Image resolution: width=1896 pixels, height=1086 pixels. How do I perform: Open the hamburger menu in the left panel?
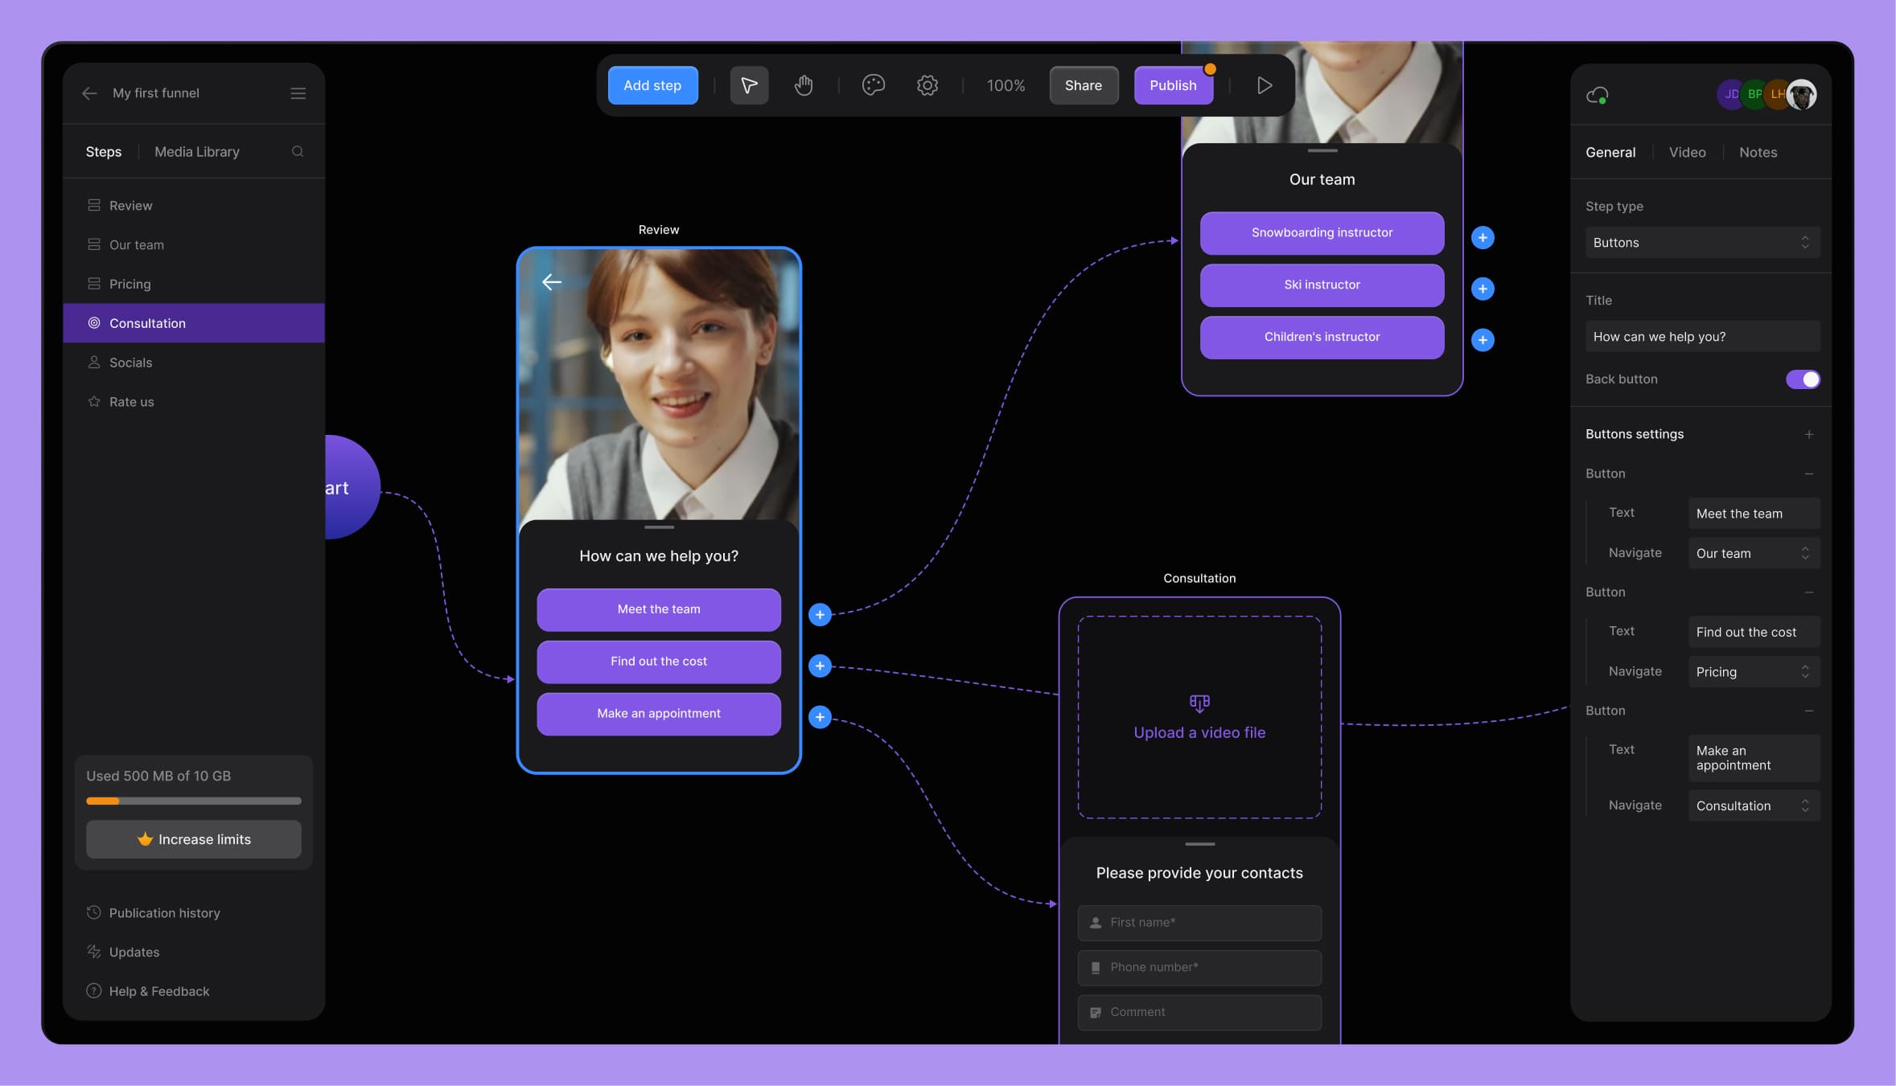click(x=298, y=93)
